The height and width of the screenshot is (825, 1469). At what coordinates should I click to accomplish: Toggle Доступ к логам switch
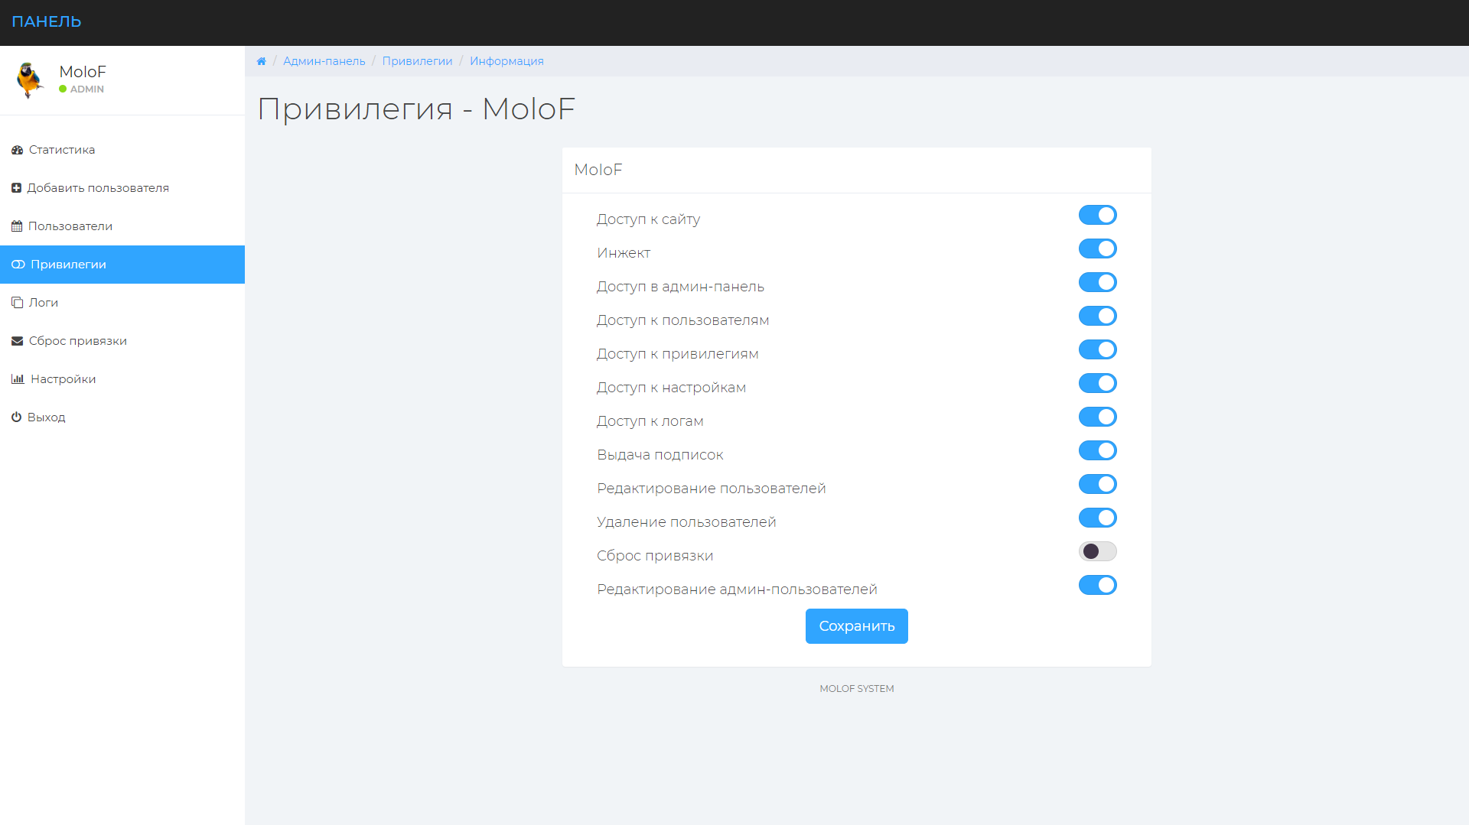[x=1098, y=417]
